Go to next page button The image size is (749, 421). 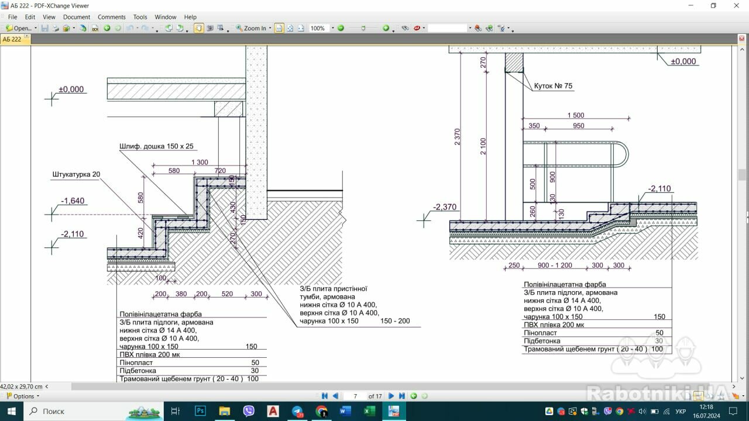tap(391, 396)
